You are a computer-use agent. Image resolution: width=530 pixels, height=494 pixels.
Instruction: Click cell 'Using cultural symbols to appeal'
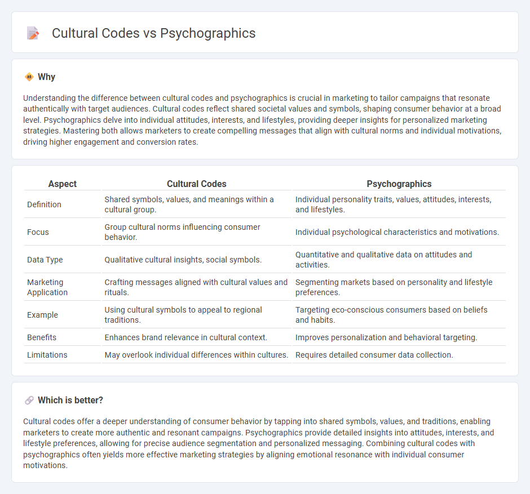point(196,315)
